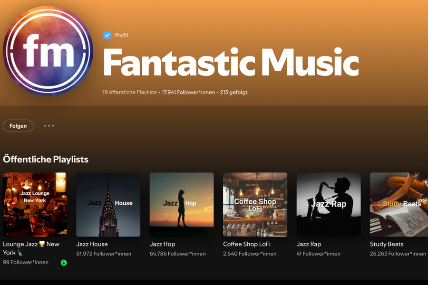This screenshot has width=428, height=285.
Task: Open the Lounge Jazz New York cover
Action: coord(35,205)
